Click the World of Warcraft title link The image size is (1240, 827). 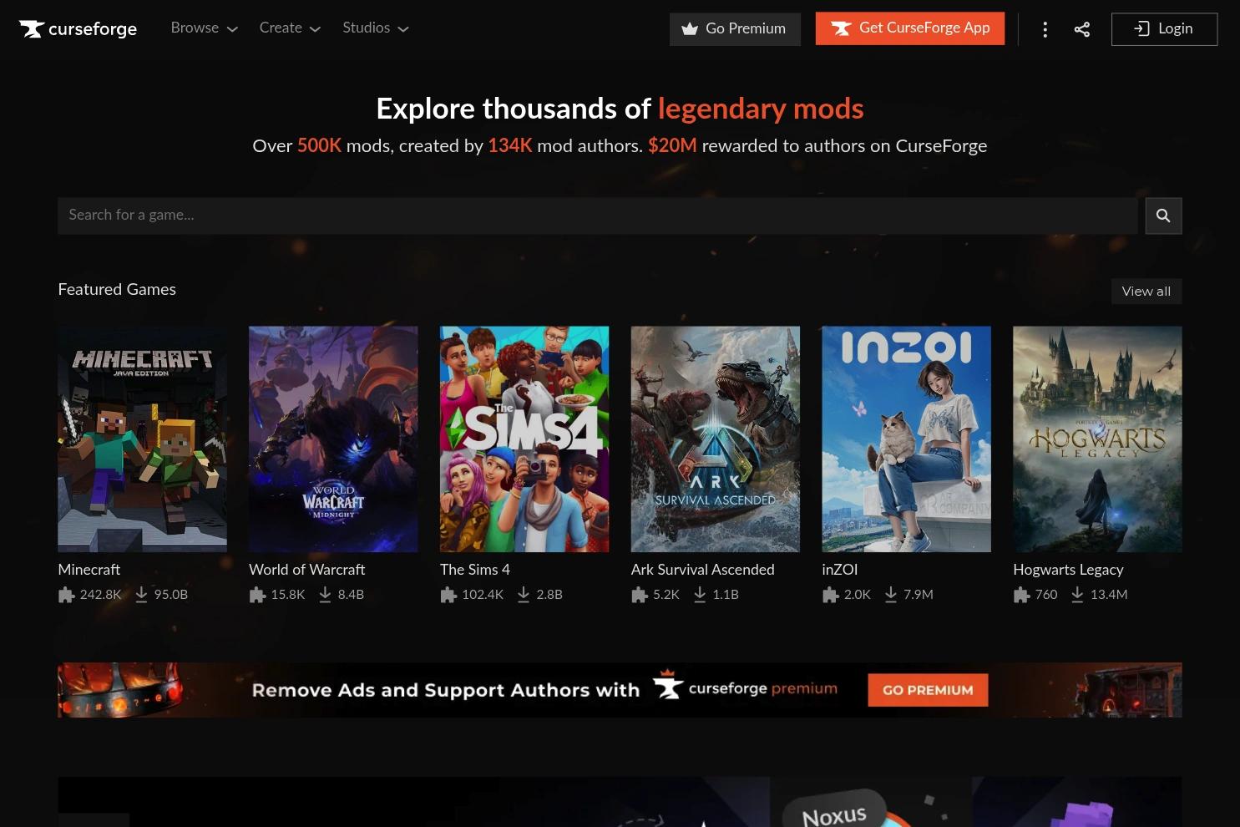coord(307,570)
